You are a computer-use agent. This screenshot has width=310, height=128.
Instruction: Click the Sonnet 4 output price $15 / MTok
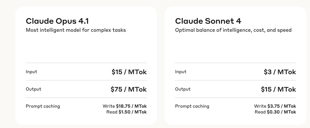[278, 89]
